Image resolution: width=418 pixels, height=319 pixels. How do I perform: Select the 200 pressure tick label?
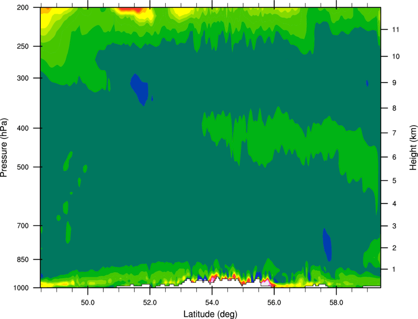point(23,7)
